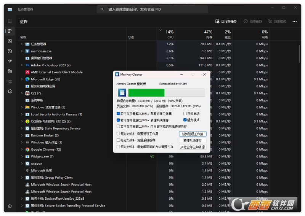Enable 每过5分钟，清理系统缓存 checkbox

click(118, 140)
